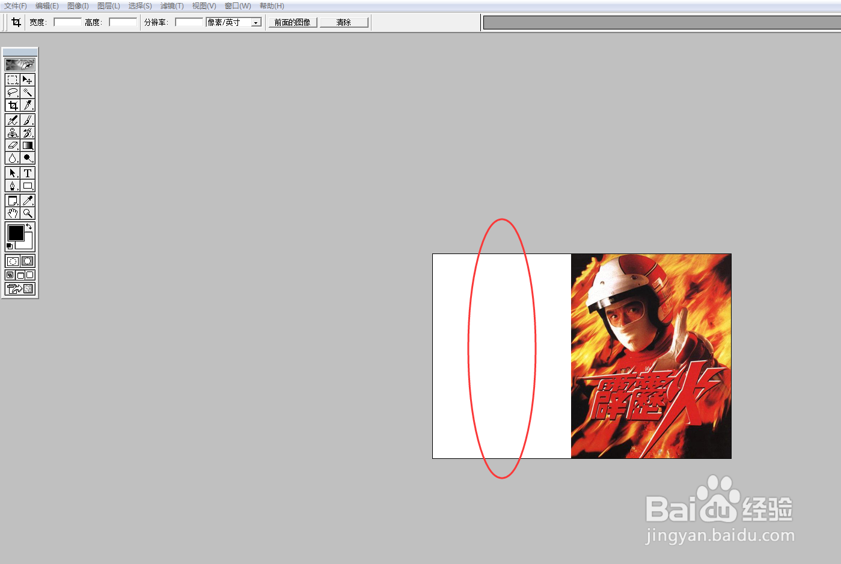Select the Paintbrush tool
The height and width of the screenshot is (564, 841).
pos(28,120)
